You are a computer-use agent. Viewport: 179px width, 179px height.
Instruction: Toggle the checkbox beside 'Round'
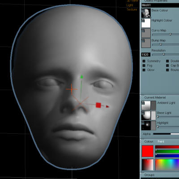[x=167, y=70]
